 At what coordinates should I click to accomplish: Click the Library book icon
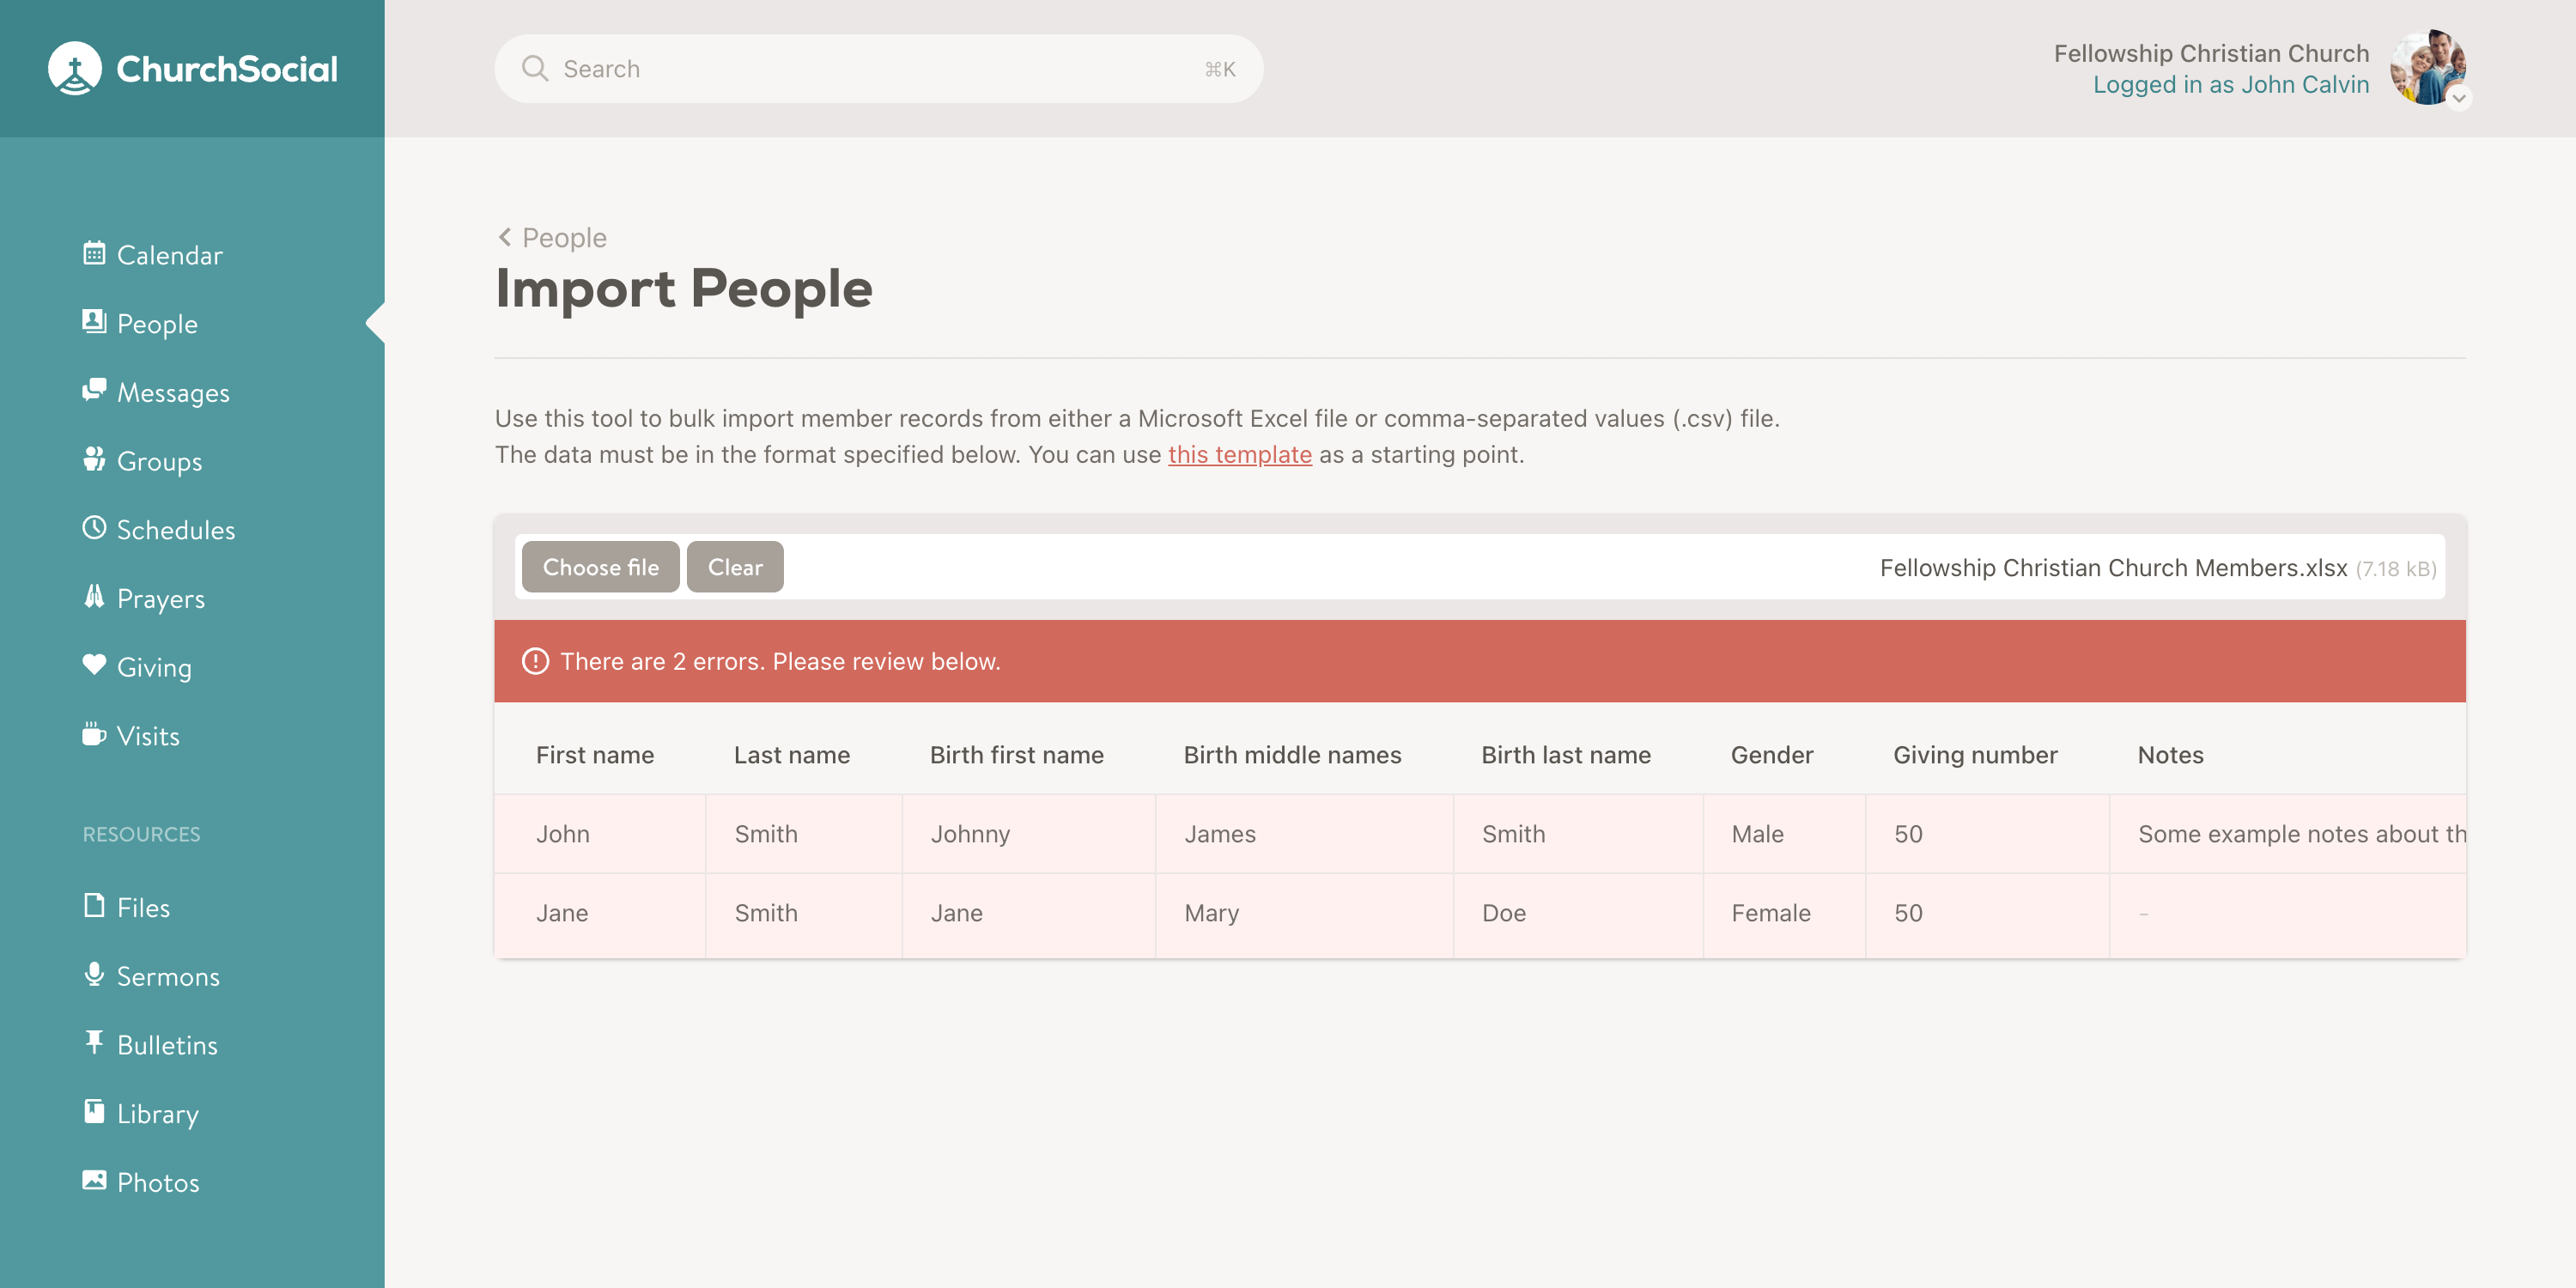94,1111
